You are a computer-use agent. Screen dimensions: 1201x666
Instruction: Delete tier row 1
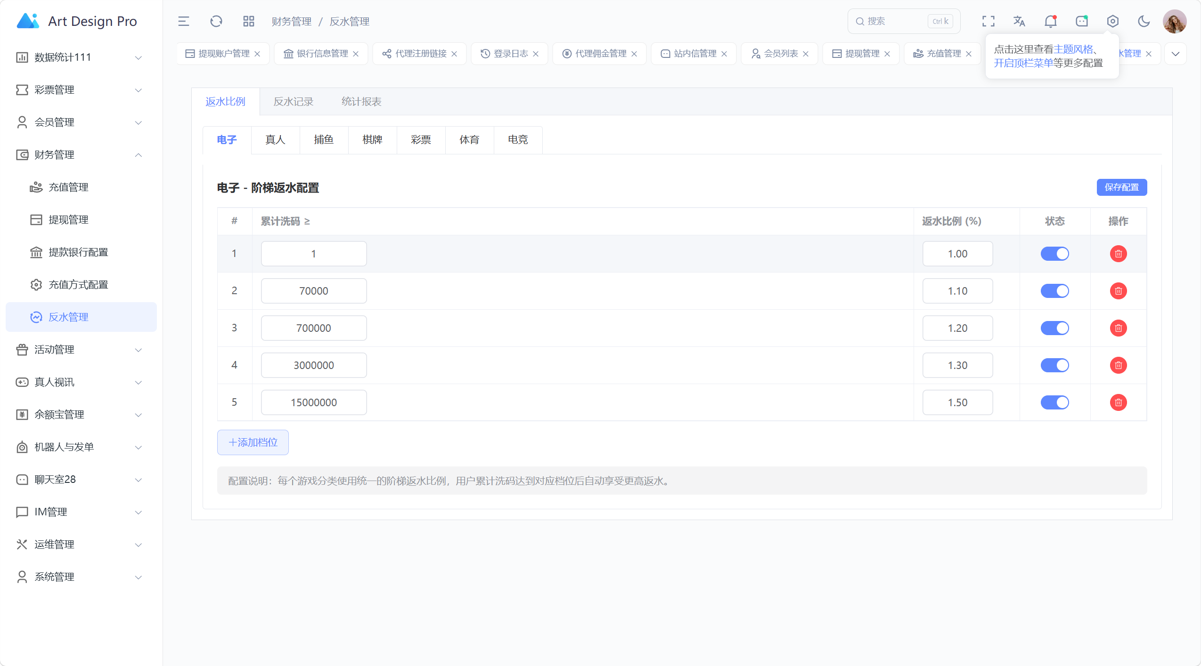[1118, 254]
